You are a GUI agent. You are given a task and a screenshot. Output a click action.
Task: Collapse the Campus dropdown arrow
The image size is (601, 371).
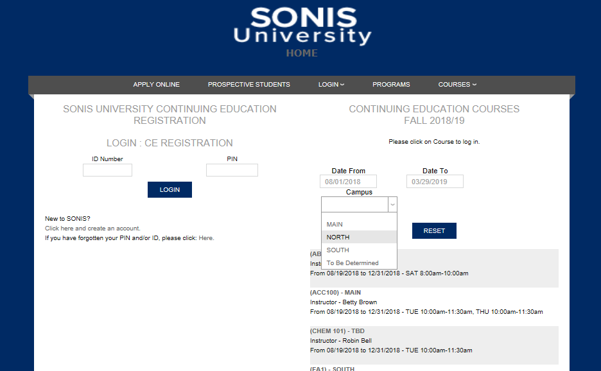(x=392, y=204)
